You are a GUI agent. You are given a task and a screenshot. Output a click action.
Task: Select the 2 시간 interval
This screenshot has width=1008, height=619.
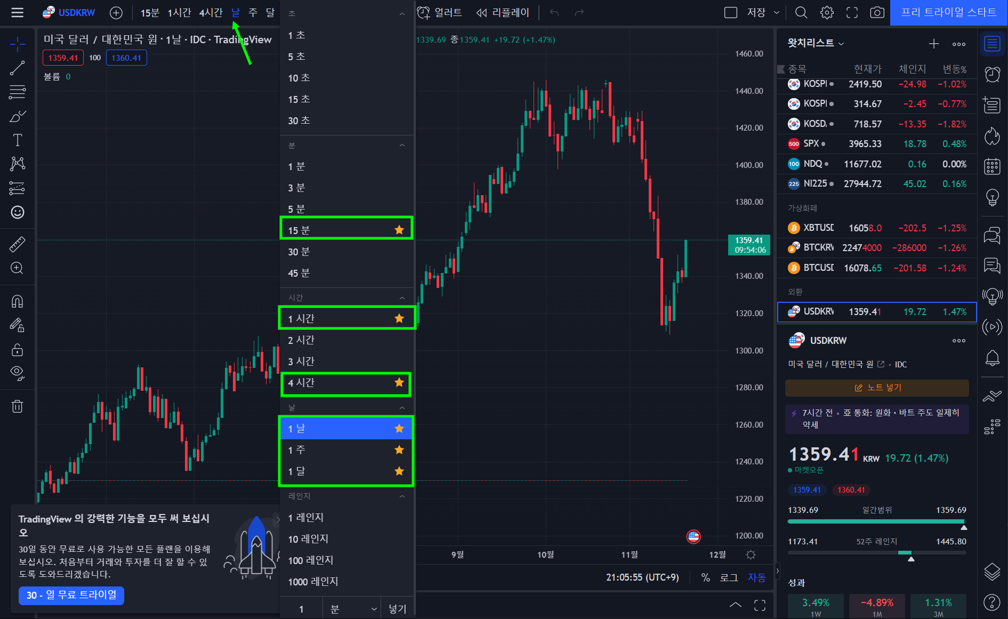(346, 340)
